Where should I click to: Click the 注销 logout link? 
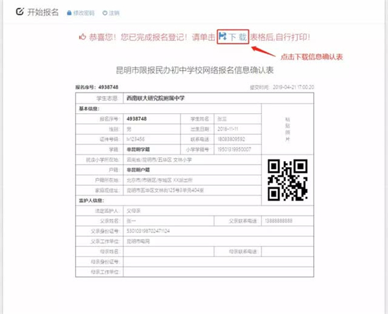coord(114,13)
